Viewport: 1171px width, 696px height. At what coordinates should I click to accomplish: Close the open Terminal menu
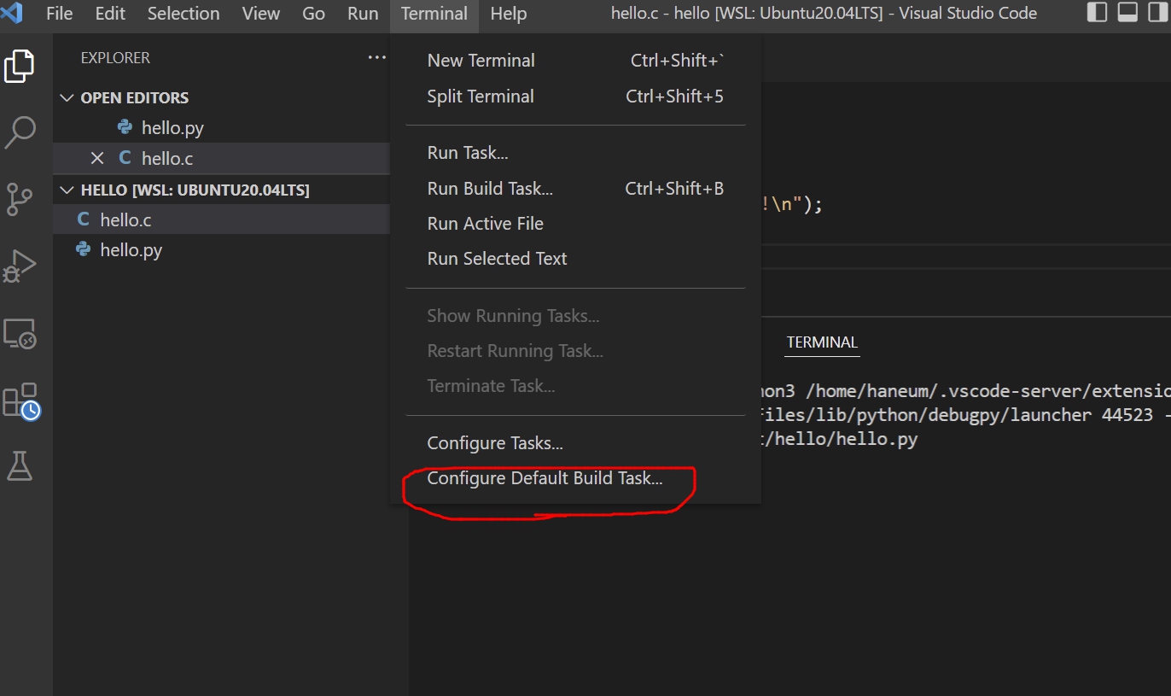pos(434,14)
